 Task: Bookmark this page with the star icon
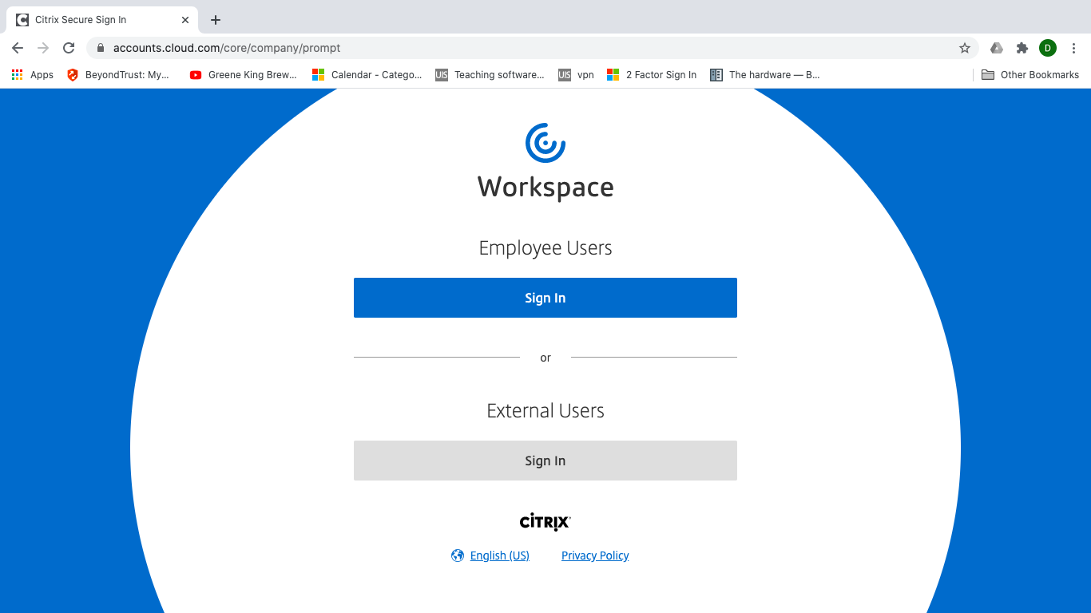[965, 48]
